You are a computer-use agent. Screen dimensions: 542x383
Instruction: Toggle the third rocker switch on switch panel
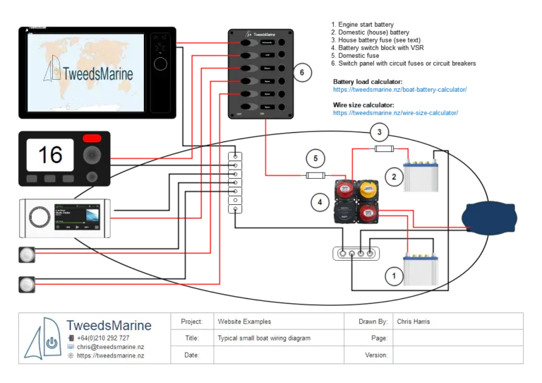[x=249, y=69]
